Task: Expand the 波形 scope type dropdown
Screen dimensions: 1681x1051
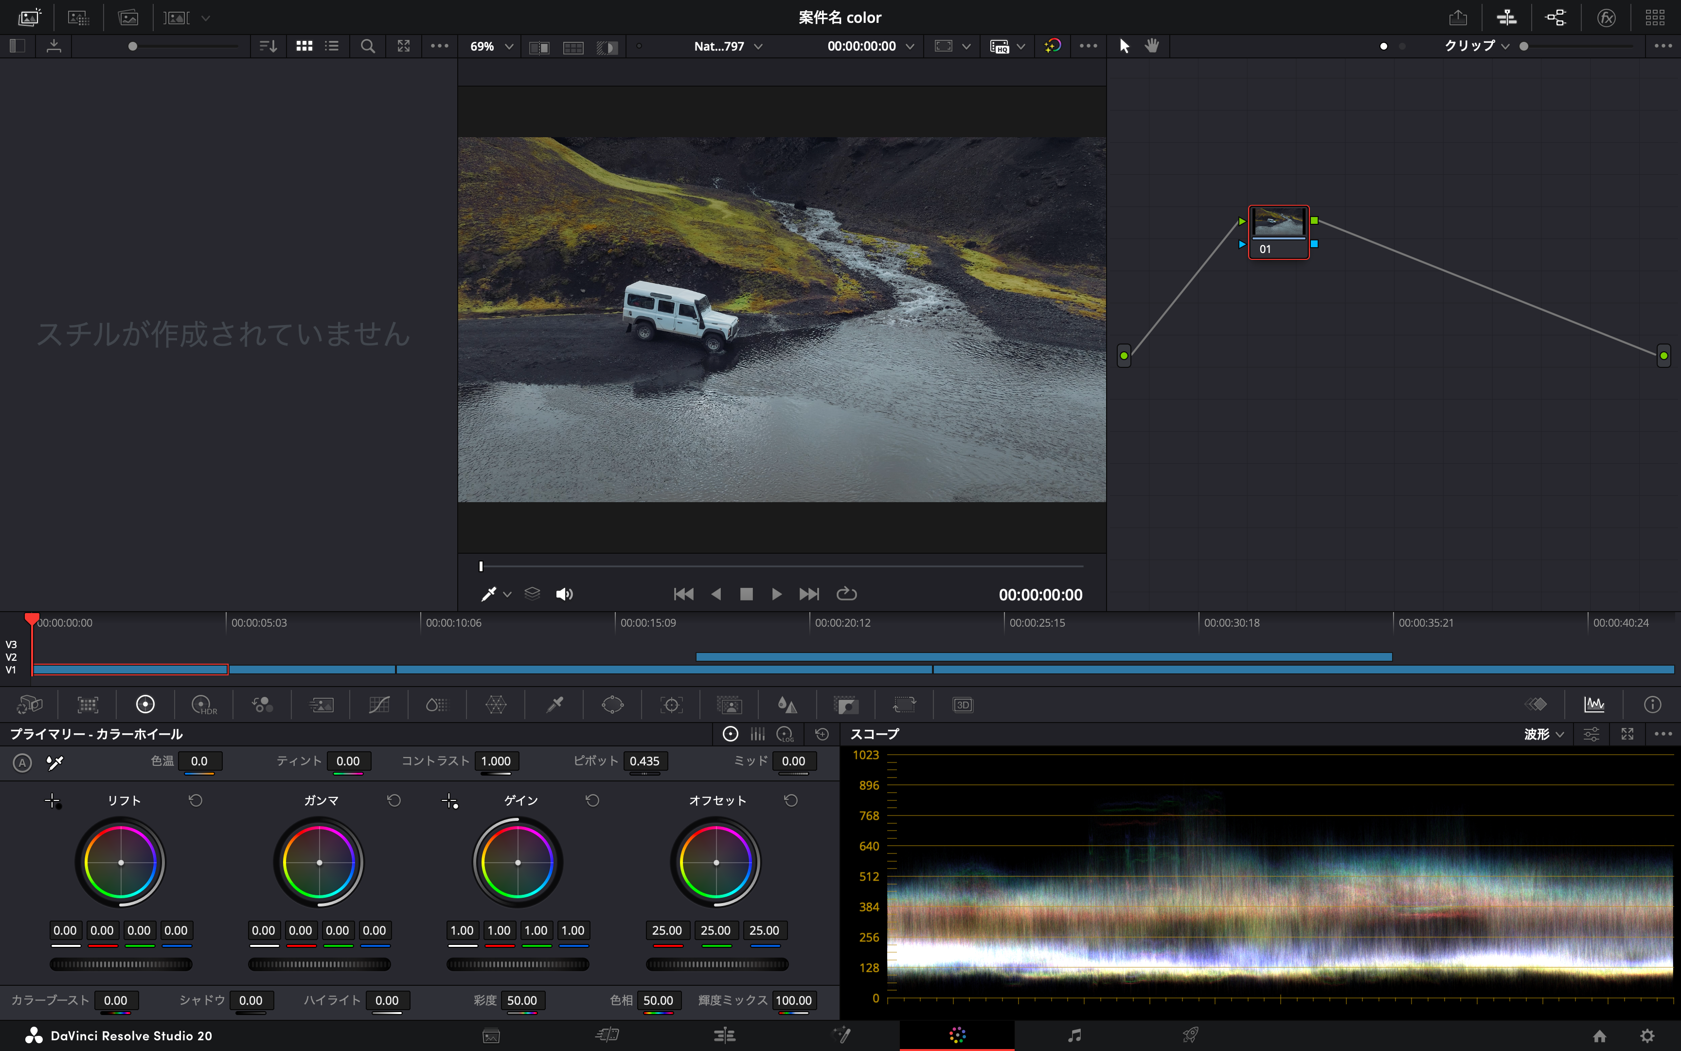Action: (x=1543, y=734)
